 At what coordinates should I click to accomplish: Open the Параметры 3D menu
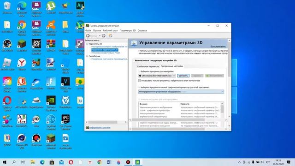pos(128,30)
